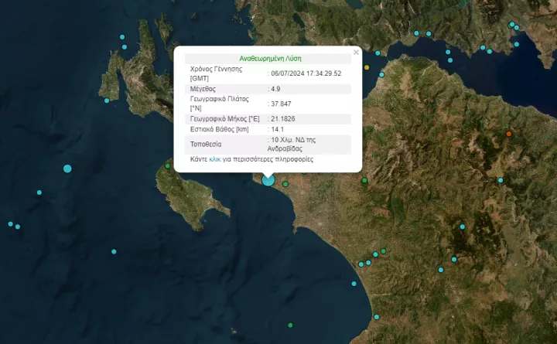
Task: Select the topmost cyan marker above Kefalonia
Action: [121, 38]
